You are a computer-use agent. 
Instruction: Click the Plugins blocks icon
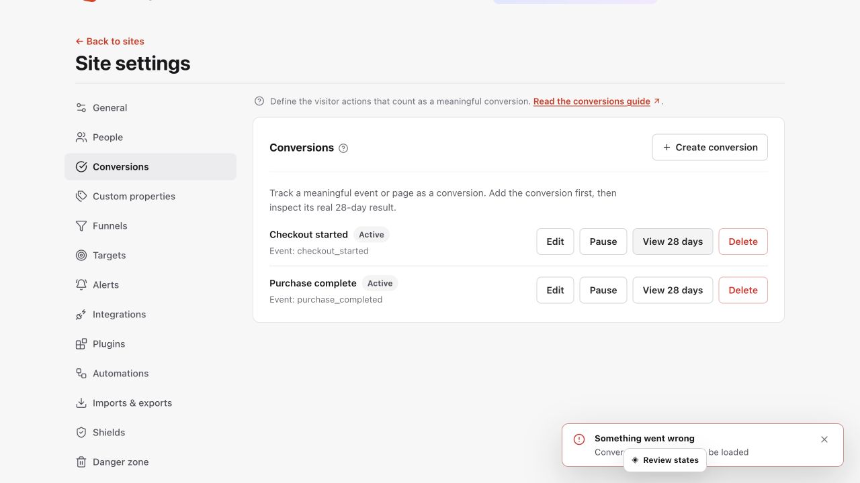pos(81,344)
